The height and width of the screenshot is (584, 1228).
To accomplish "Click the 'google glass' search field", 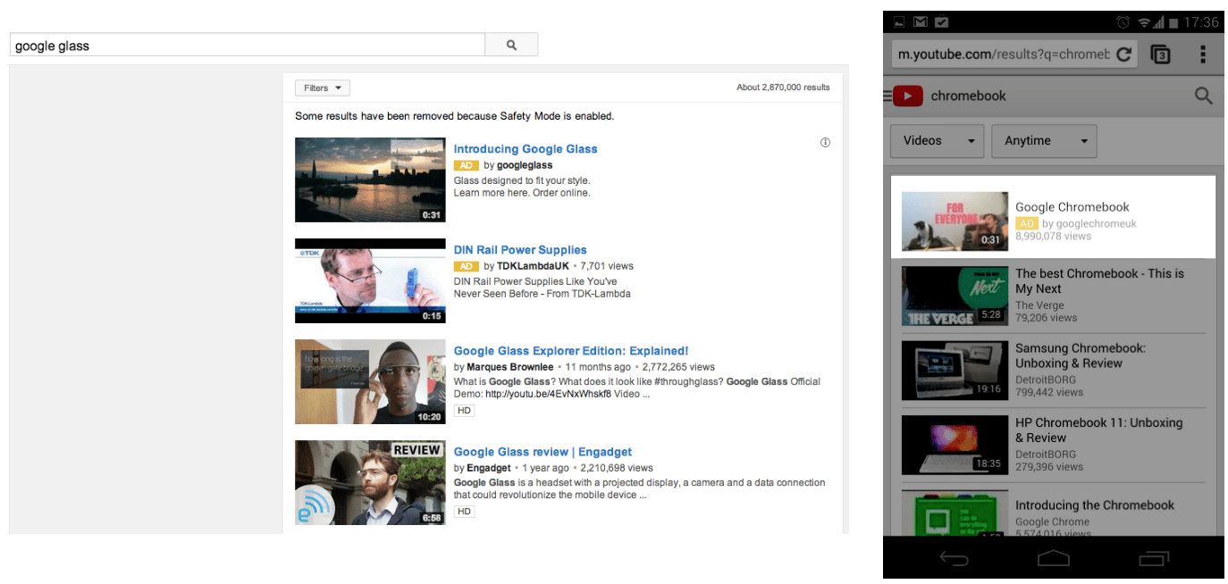I will (247, 45).
